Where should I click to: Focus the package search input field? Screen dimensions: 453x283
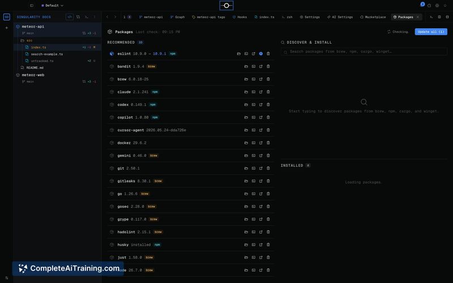364,52
